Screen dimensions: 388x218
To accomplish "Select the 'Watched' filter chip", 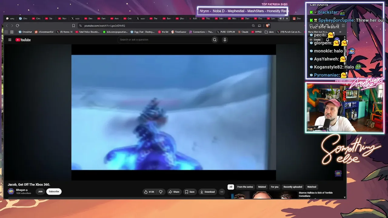I will [x=312, y=187].
